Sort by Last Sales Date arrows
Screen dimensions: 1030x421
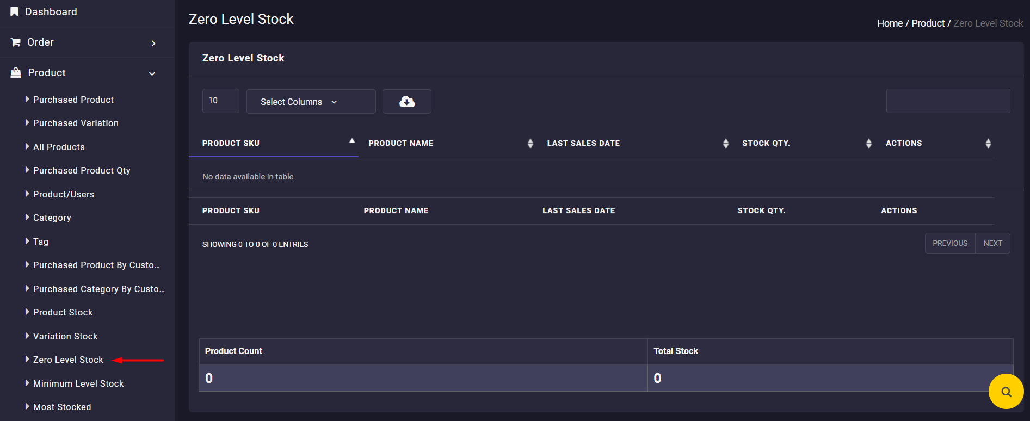tap(725, 144)
